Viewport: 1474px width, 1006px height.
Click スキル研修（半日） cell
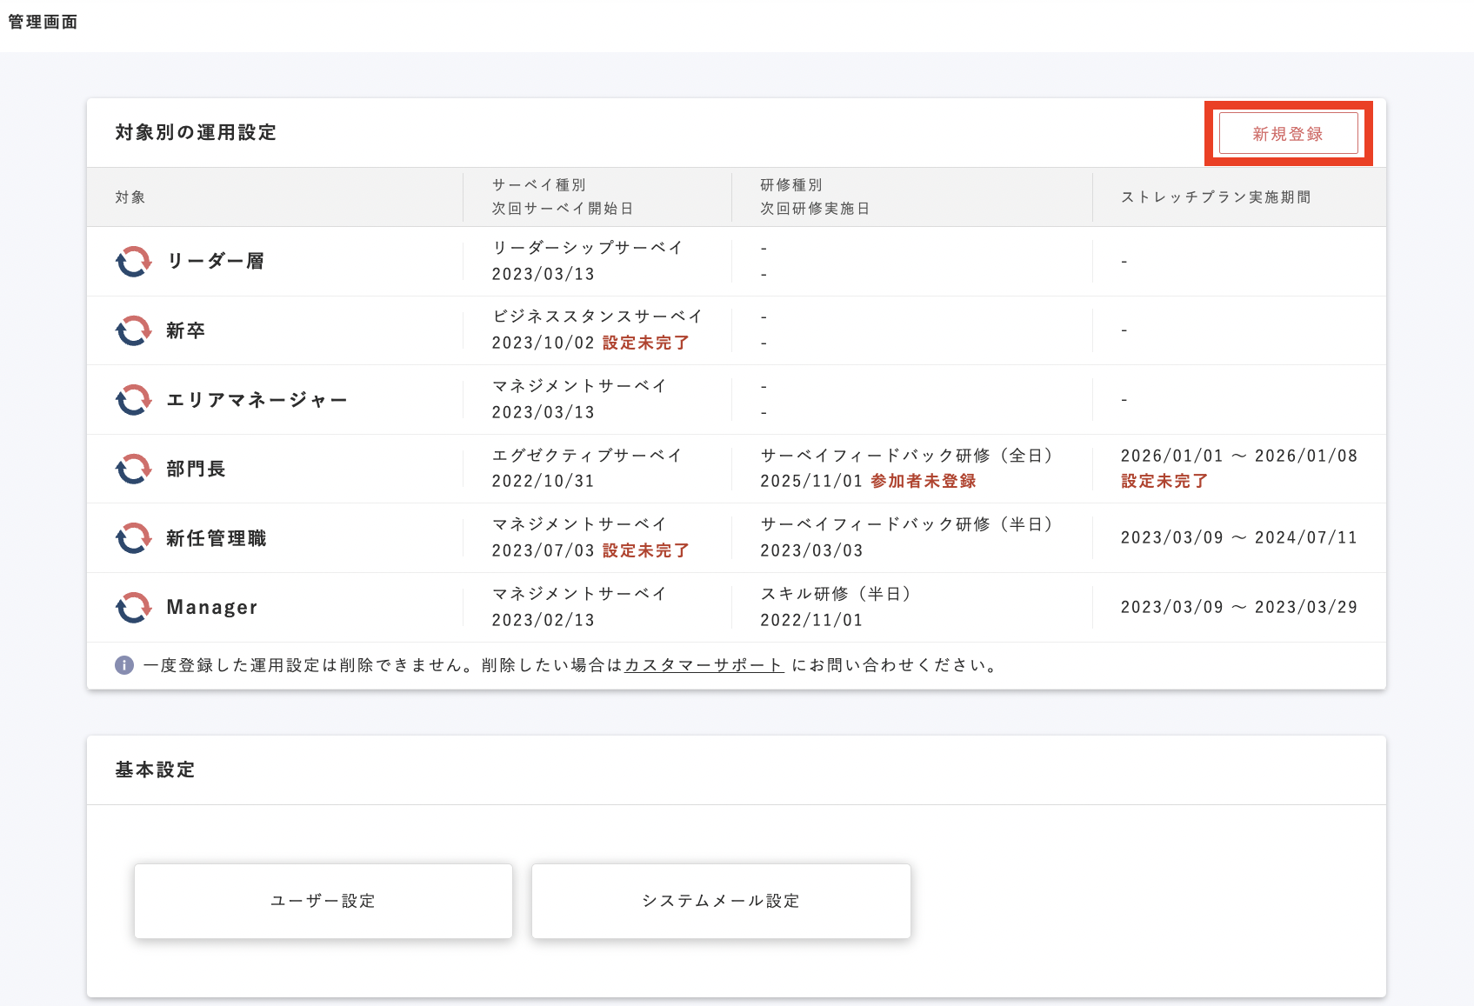click(x=837, y=594)
